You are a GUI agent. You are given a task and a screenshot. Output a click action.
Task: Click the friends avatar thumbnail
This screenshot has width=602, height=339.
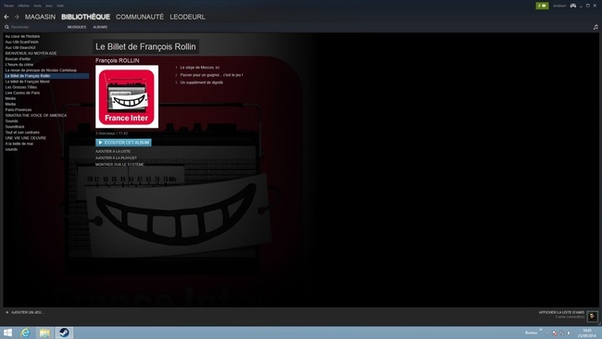pos(593,317)
